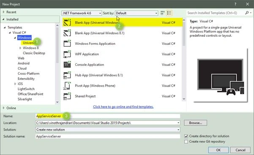Image resolution: width=254 pixels, height=155 pixels.
Task: Click the Hub App template icon
Action: pyautogui.click(x=67, y=75)
